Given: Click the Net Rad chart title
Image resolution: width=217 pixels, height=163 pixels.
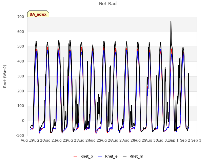Looking at the screenshot, I should click(108, 4).
